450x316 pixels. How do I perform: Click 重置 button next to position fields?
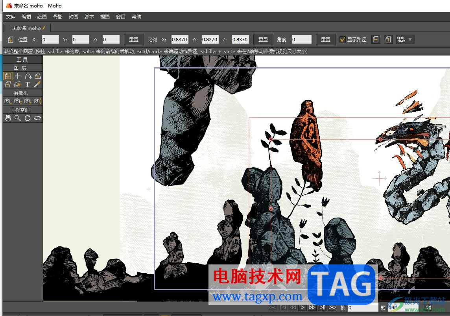[x=134, y=40]
